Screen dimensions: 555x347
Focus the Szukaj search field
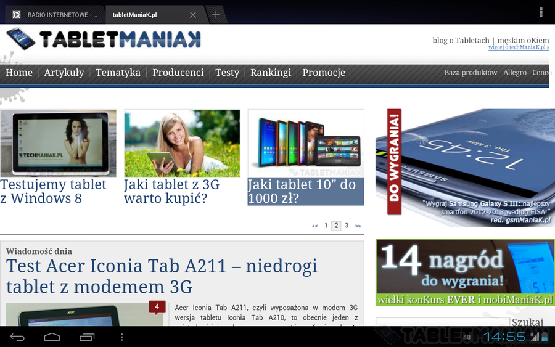pos(442,322)
